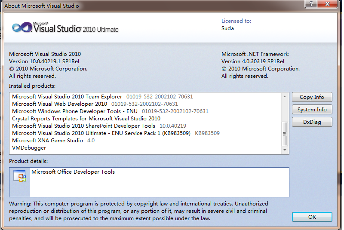Click the Visual Studio infinity logo

tap(22, 27)
